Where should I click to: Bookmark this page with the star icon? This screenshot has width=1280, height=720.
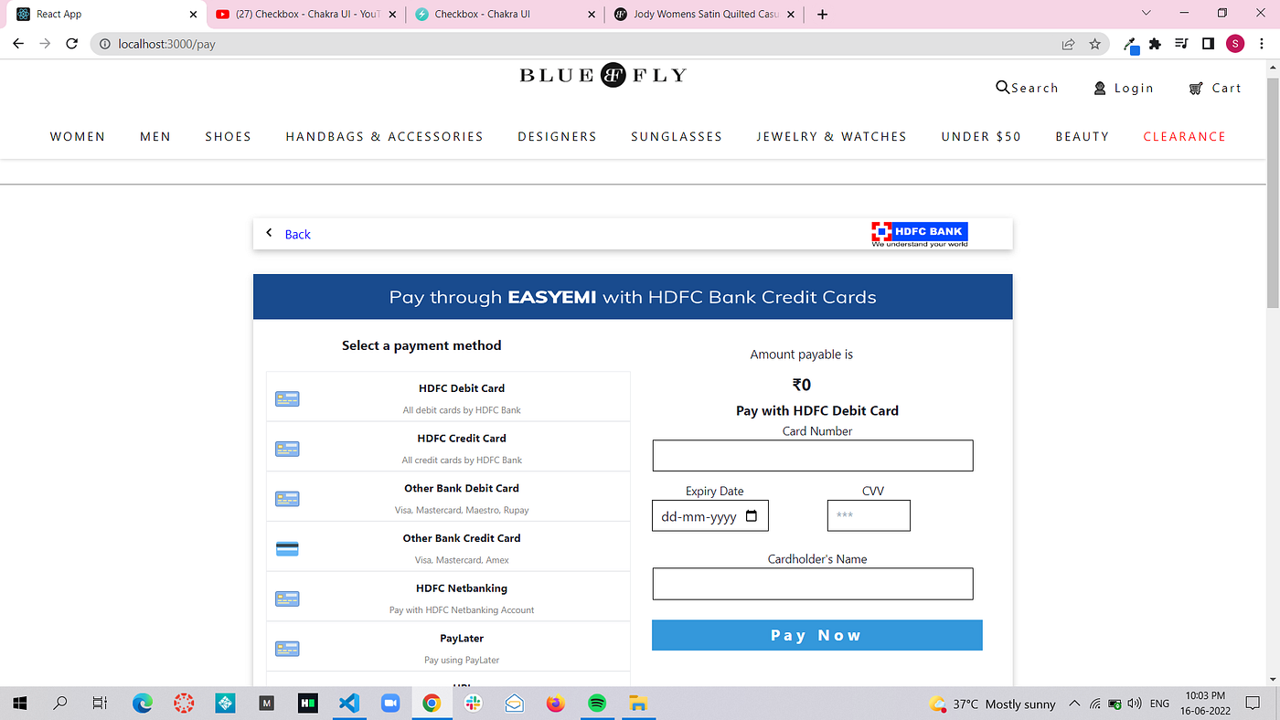(1094, 44)
